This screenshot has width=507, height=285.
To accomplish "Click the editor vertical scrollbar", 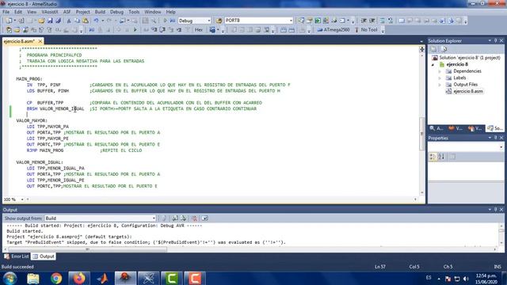I will pyautogui.click(x=422, y=133).
